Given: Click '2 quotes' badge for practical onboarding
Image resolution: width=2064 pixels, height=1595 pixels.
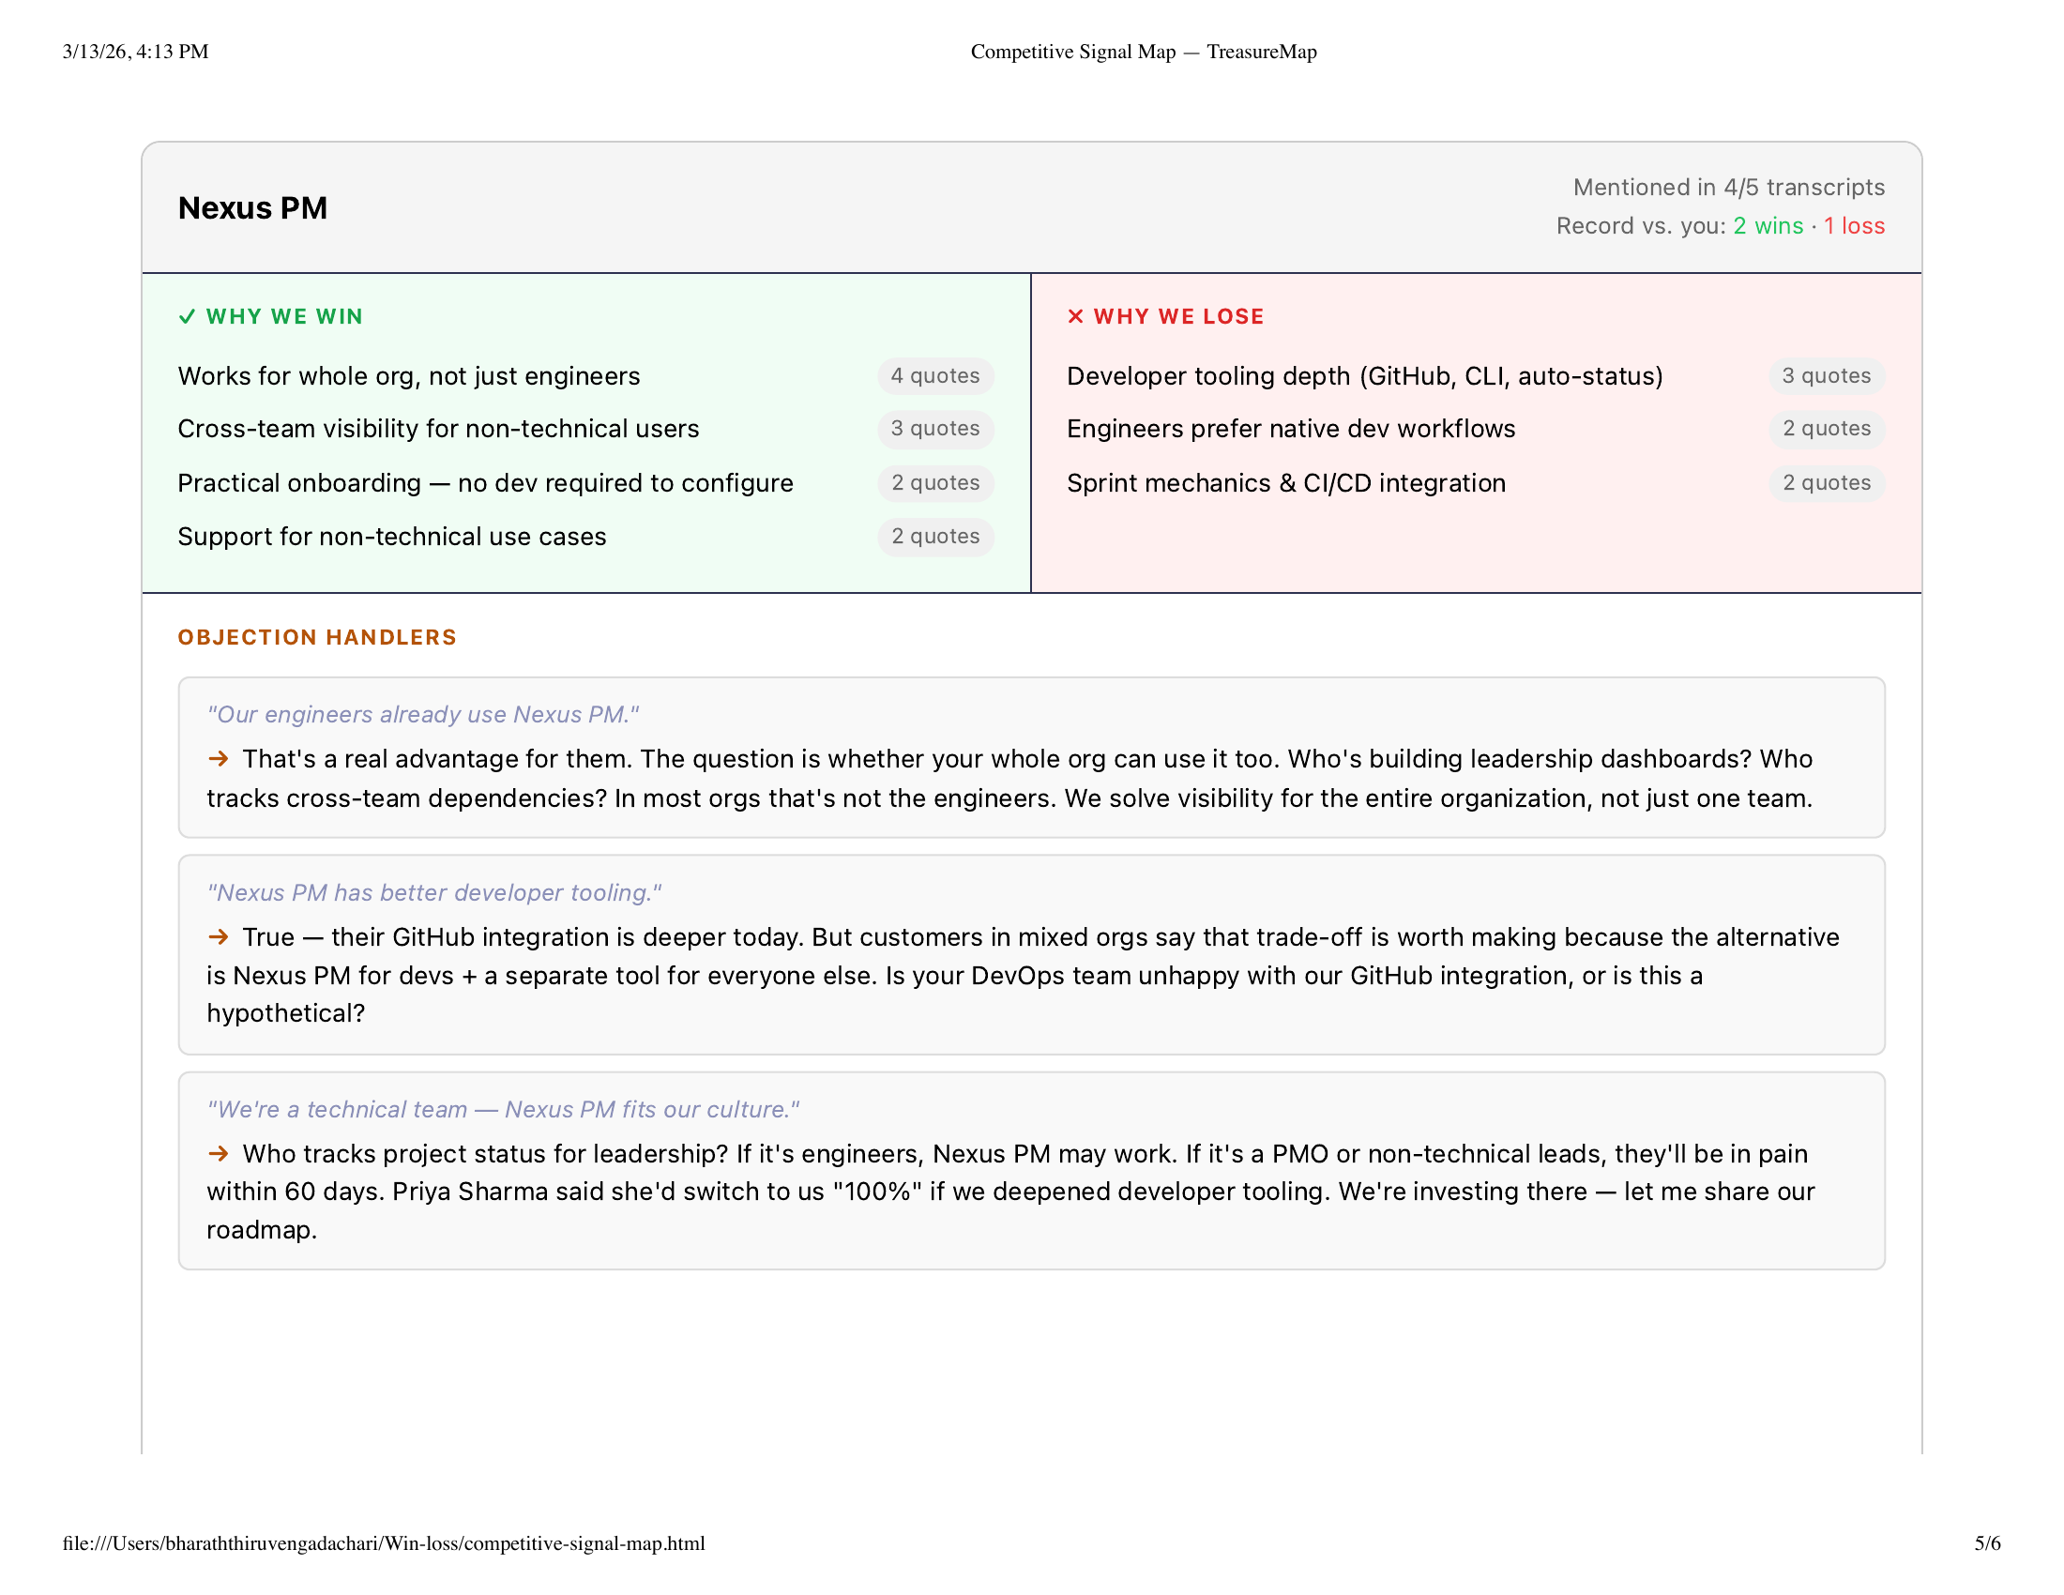Looking at the screenshot, I should click(x=934, y=483).
